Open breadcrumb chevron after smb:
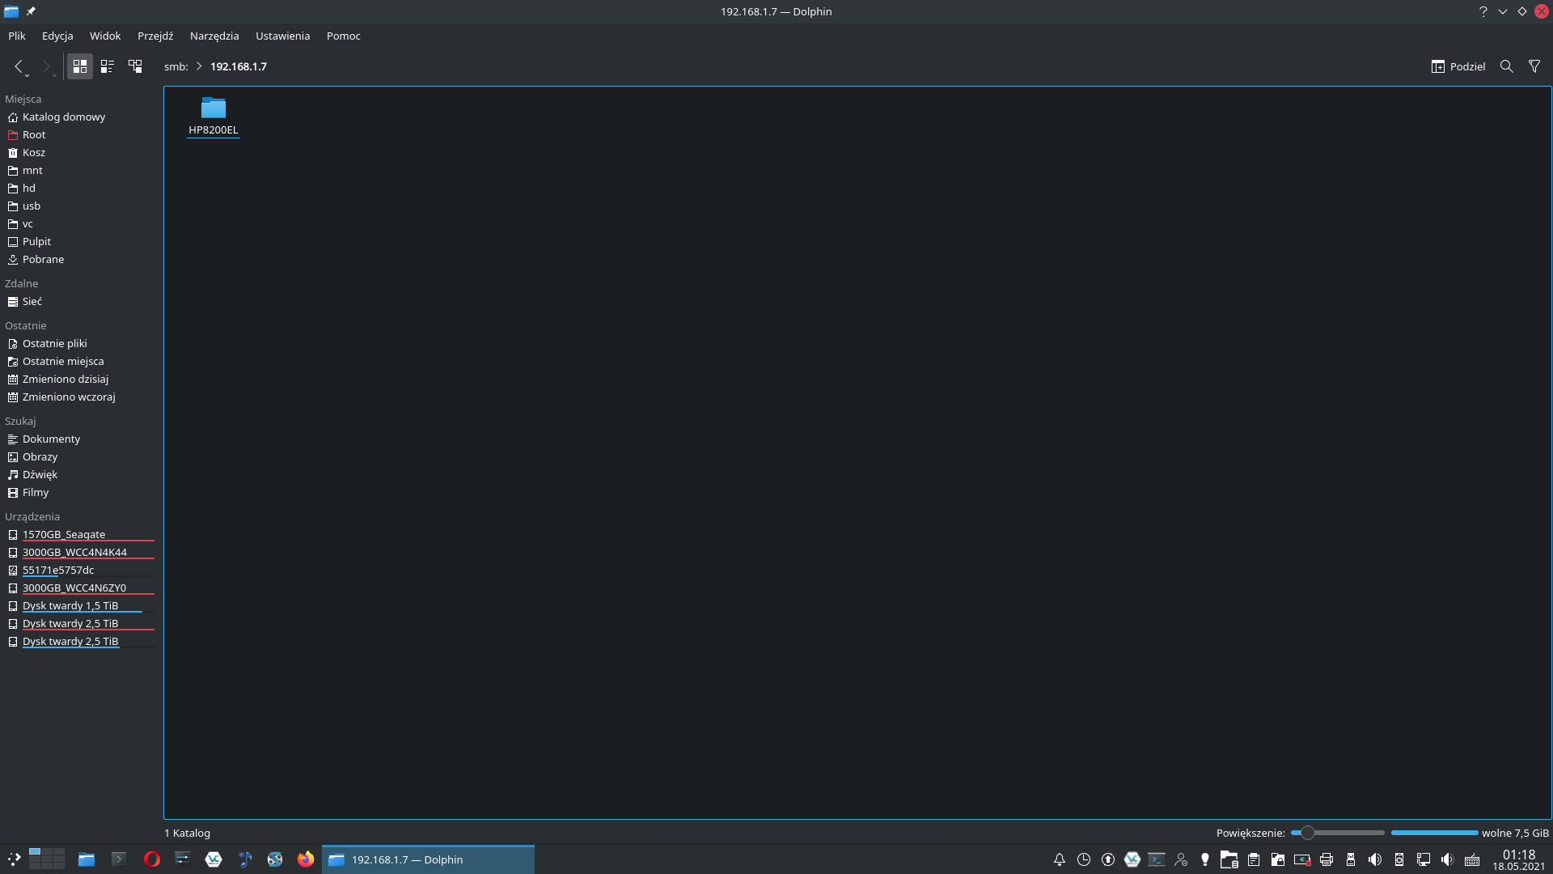The image size is (1553, 874). 199,66
